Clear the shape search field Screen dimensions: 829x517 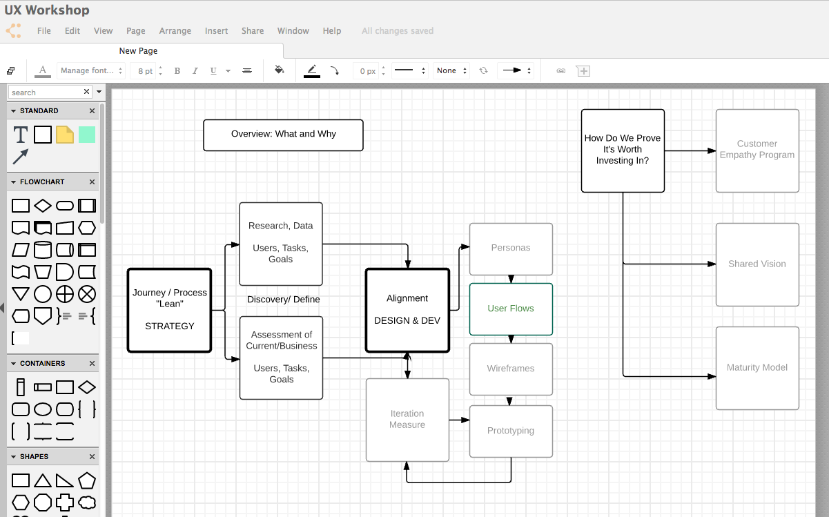(x=86, y=92)
